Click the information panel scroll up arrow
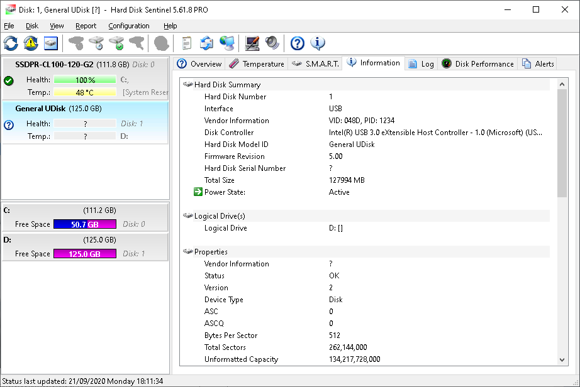Image resolution: width=580 pixels, height=387 pixels. coord(562,84)
